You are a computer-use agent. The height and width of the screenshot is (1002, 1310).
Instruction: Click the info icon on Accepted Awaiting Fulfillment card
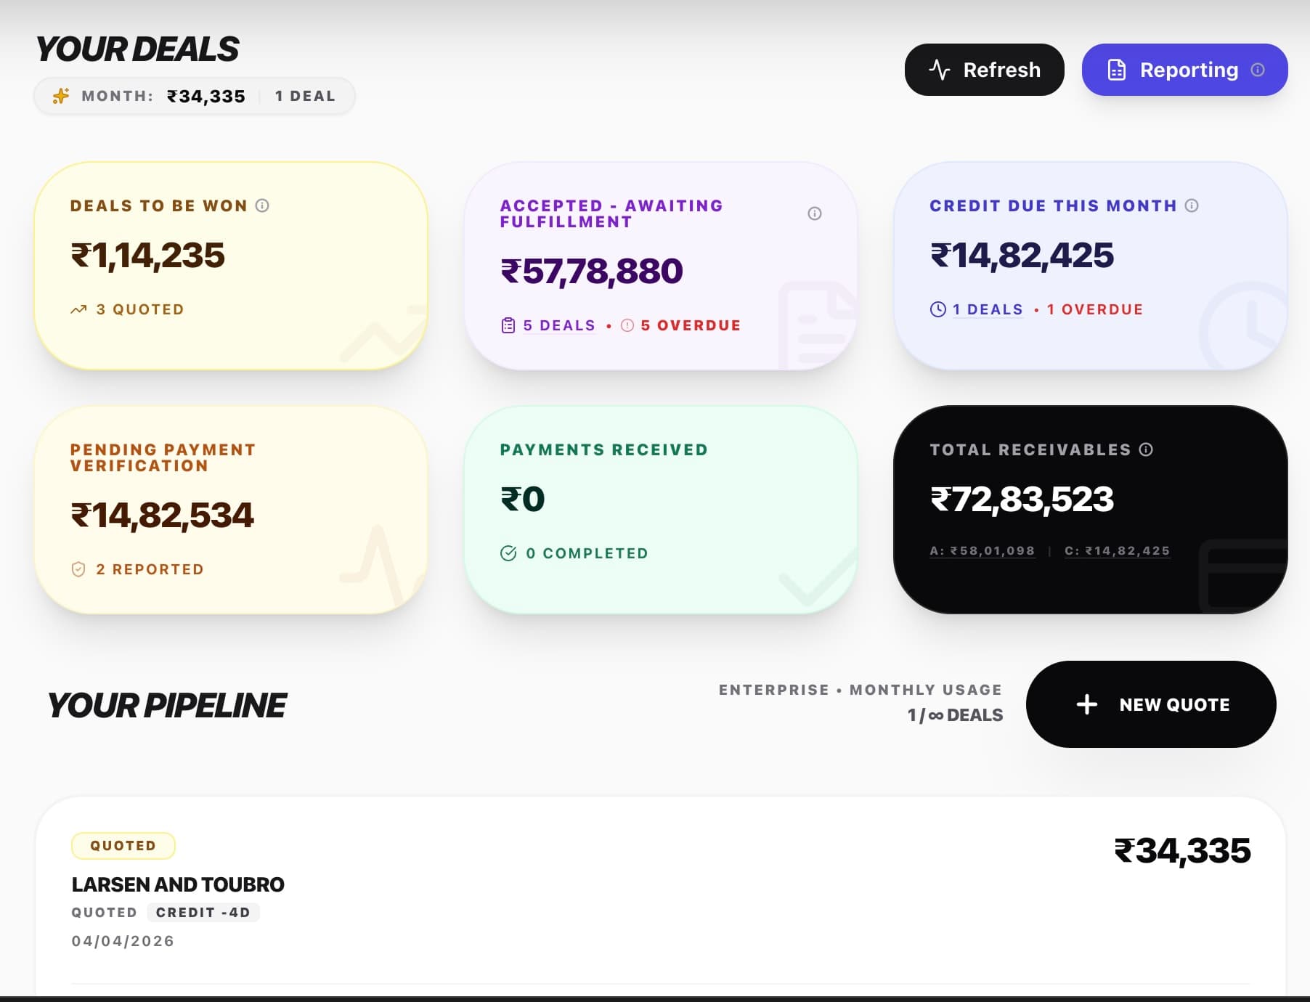click(813, 213)
